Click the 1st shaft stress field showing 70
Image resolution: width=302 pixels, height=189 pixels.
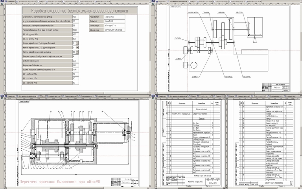(75, 74)
